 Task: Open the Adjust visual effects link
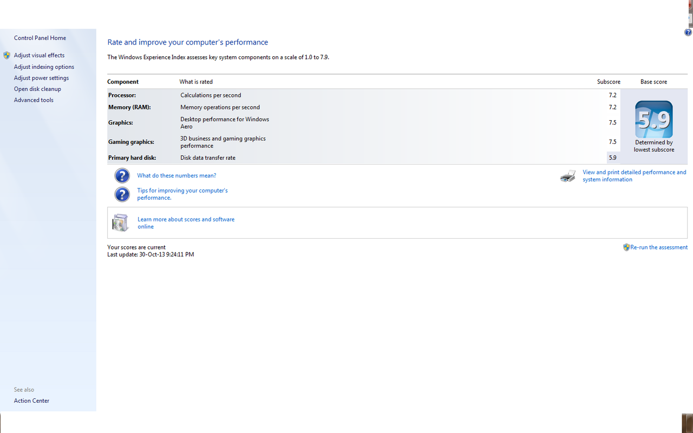(x=39, y=55)
